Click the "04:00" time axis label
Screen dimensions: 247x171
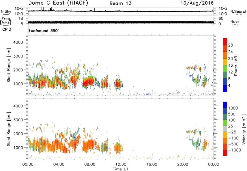click(x=59, y=165)
